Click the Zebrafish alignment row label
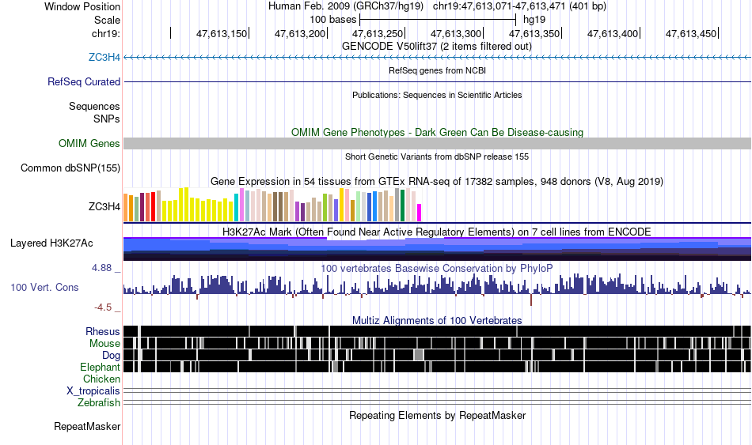Screen dimensions: 752x445 pos(98,403)
